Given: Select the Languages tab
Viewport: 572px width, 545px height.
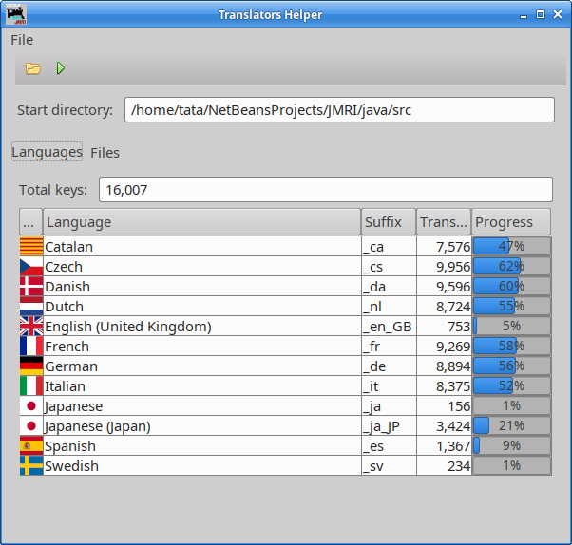Looking at the screenshot, I should (x=47, y=152).
